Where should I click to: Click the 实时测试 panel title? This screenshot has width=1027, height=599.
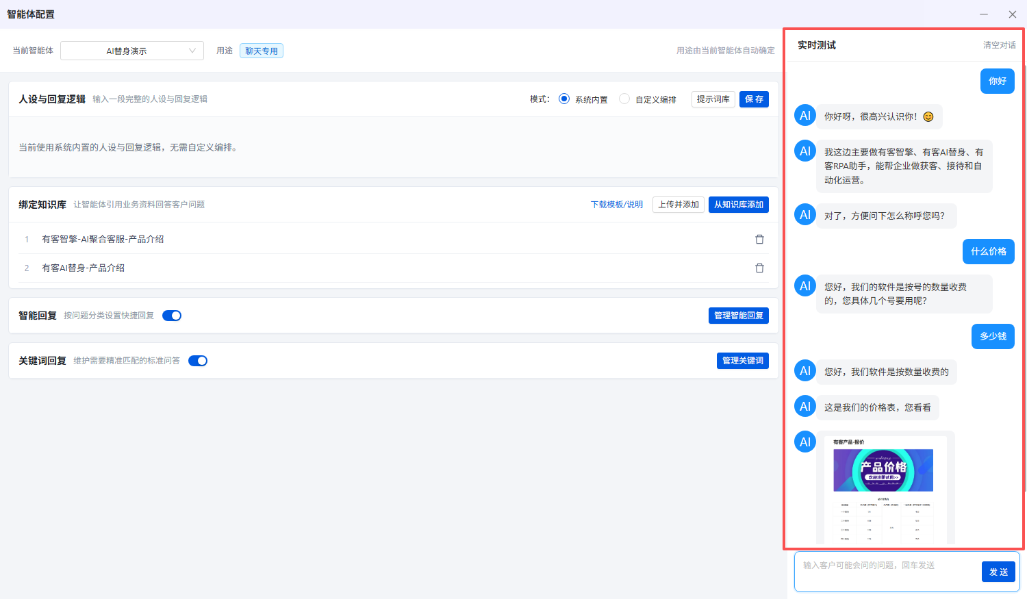pyautogui.click(x=817, y=45)
